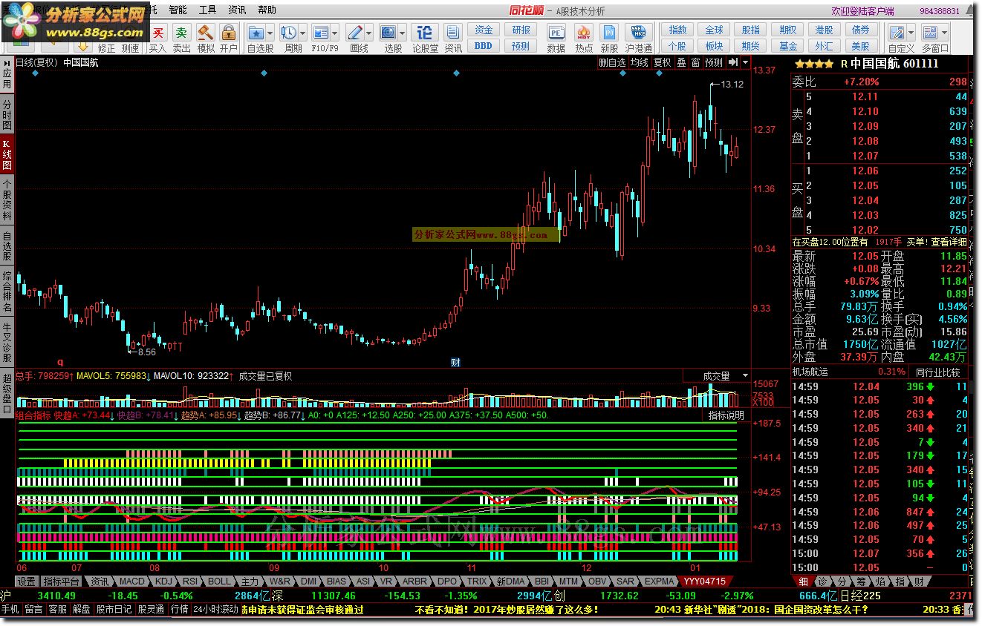This screenshot has width=982, height=626.
Task: Open the chart toolbar overflow dropdown arrow
Action: pos(744,62)
